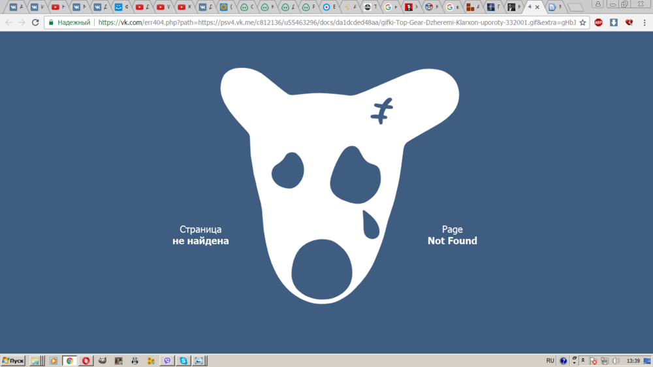Switch to the first VK tab
This screenshot has height=367, width=653.
[14, 7]
